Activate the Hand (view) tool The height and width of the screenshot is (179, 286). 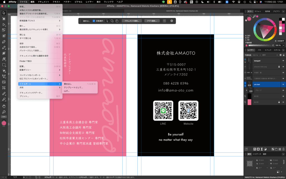4,106
